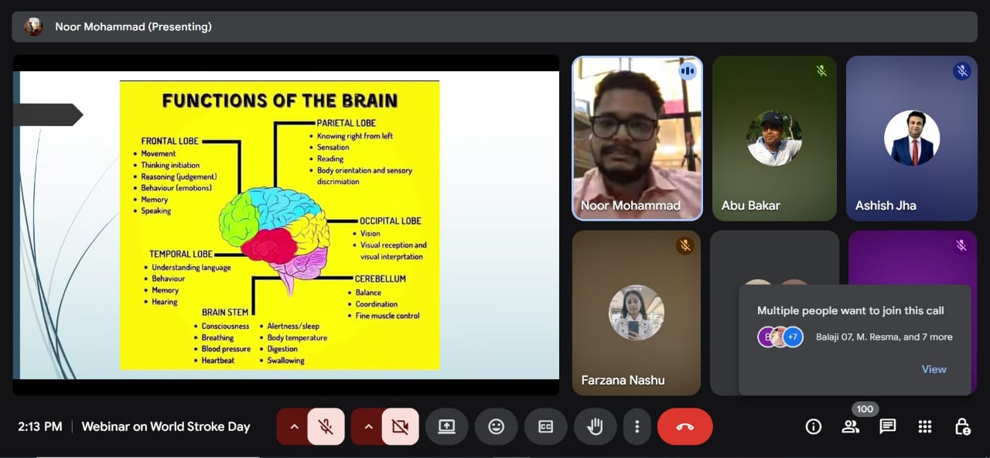
Task: Open the emoji reactions button
Action: coord(496,426)
